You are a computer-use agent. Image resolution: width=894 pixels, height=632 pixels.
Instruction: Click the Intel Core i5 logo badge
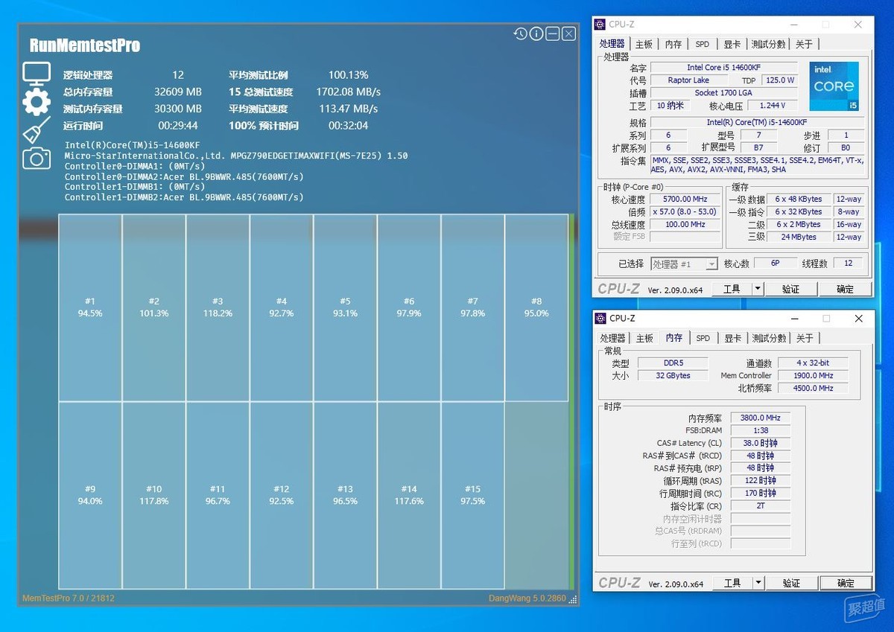tap(834, 86)
